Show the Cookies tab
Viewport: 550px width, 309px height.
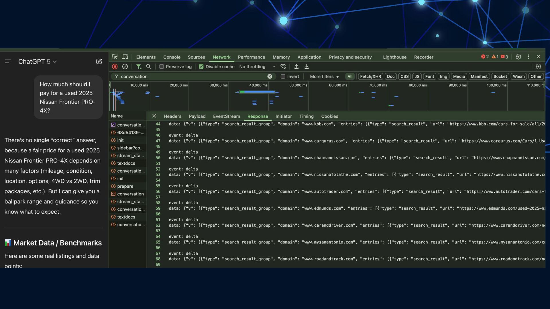[x=330, y=116]
